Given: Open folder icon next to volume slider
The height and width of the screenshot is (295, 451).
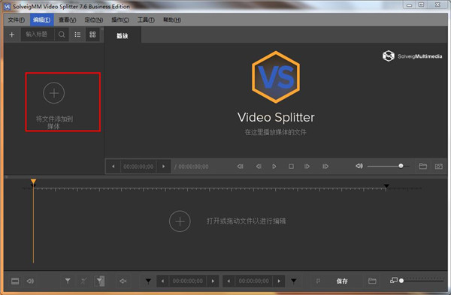Looking at the screenshot, I should [422, 167].
